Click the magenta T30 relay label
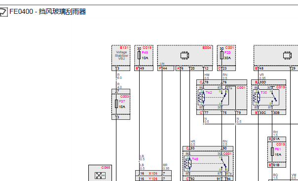298x181 pixels. point(264,93)
